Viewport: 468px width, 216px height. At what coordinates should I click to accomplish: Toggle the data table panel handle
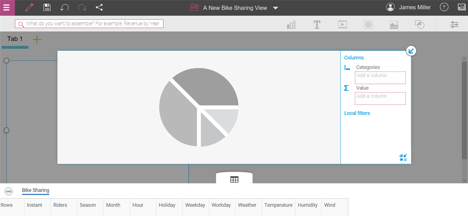pos(234,179)
